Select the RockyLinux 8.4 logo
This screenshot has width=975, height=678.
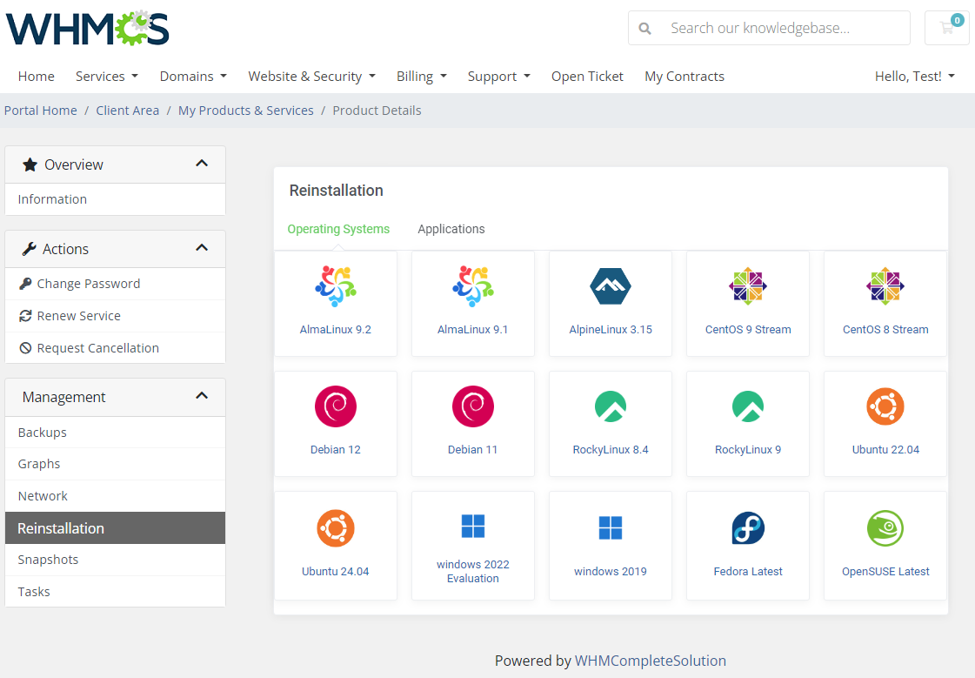pos(611,406)
